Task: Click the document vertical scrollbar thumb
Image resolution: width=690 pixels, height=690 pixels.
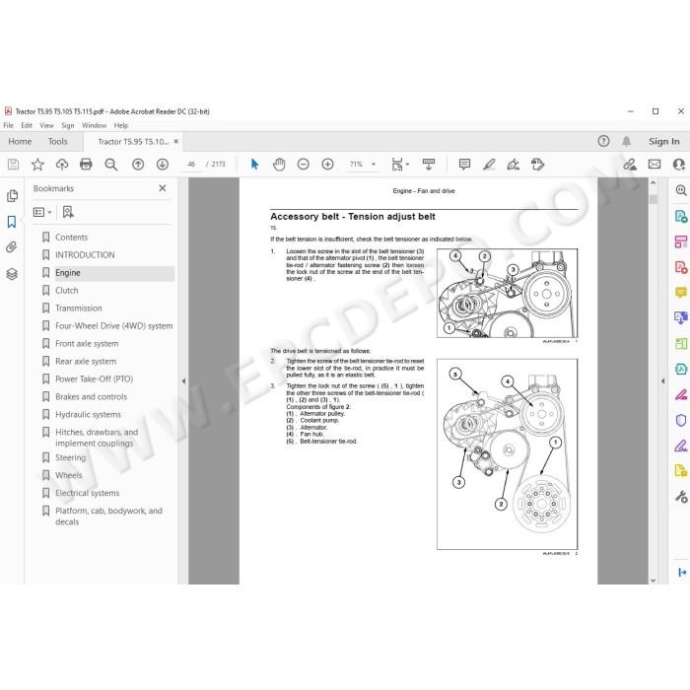Action: (653, 199)
